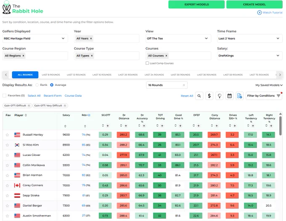Screen dimensions: 286x221
Task: Star Daniel Berger as favorite
Action: pyautogui.click(x=7, y=206)
